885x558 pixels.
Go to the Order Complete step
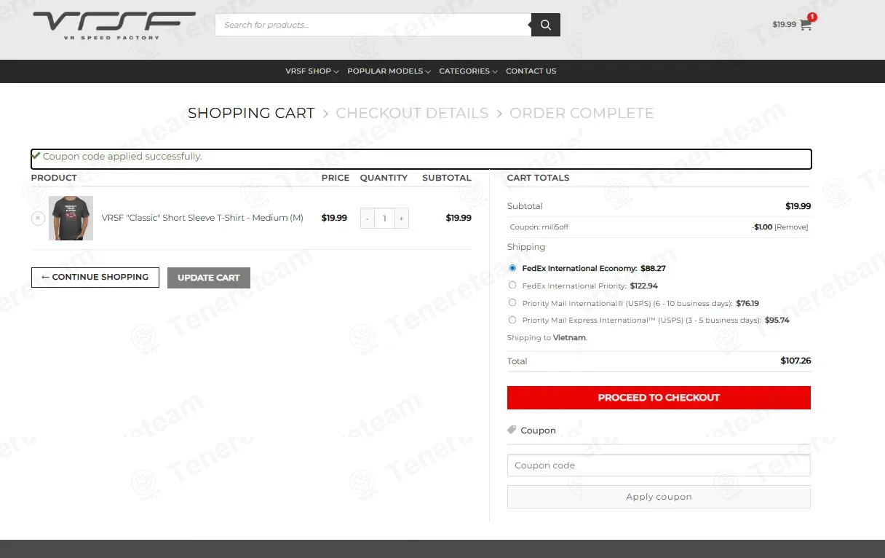point(582,114)
